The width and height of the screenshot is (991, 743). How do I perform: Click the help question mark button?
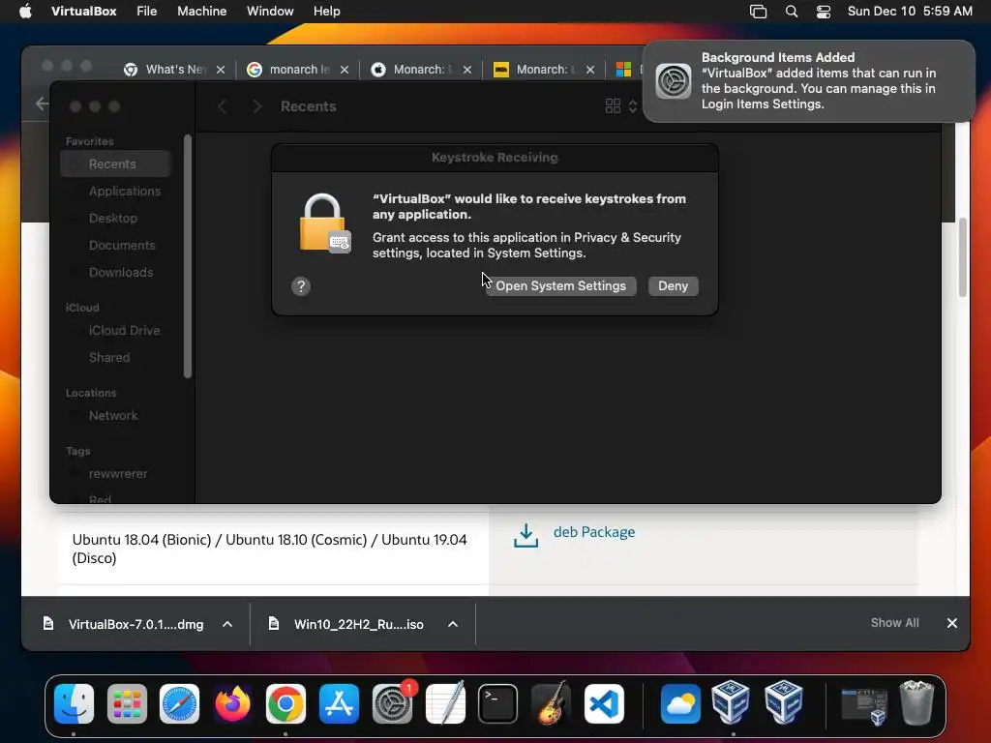[x=301, y=286]
